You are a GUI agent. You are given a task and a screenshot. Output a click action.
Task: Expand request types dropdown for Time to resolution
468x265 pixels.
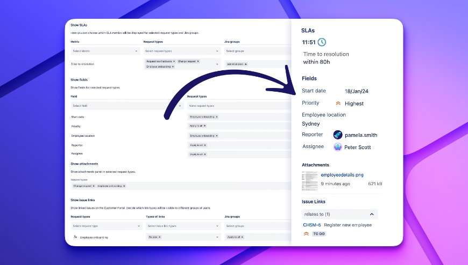pyautogui.click(x=217, y=64)
